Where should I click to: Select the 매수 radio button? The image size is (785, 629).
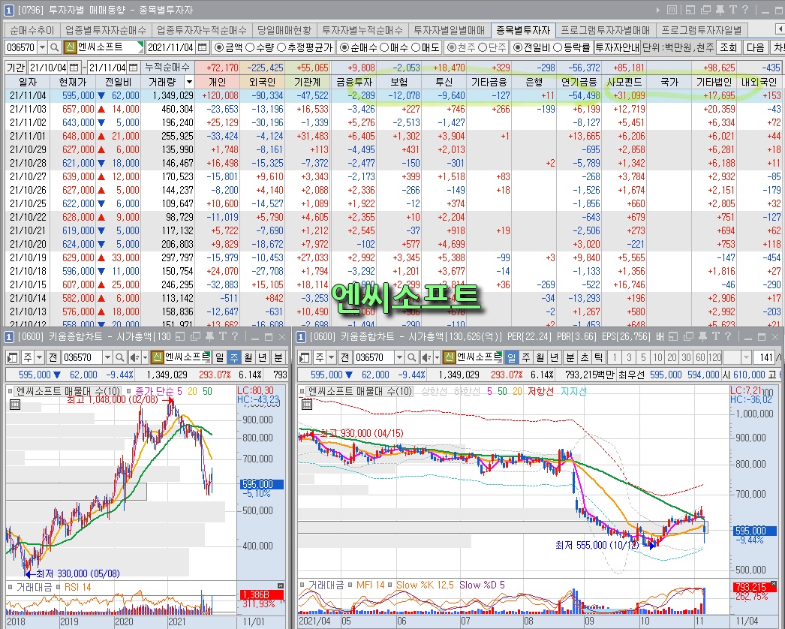tap(384, 47)
